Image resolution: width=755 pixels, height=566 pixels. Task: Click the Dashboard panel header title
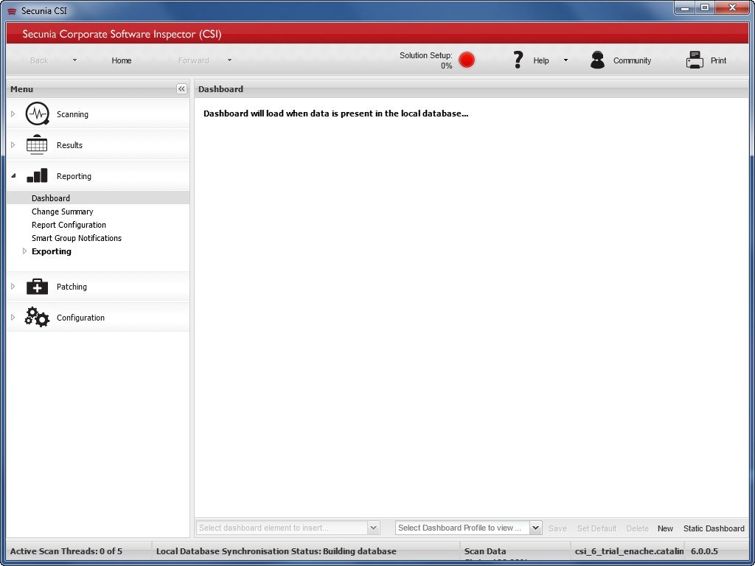click(220, 89)
